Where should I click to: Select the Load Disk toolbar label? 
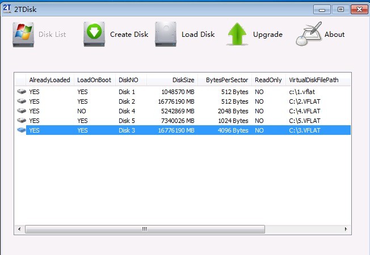click(x=198, y=35)
